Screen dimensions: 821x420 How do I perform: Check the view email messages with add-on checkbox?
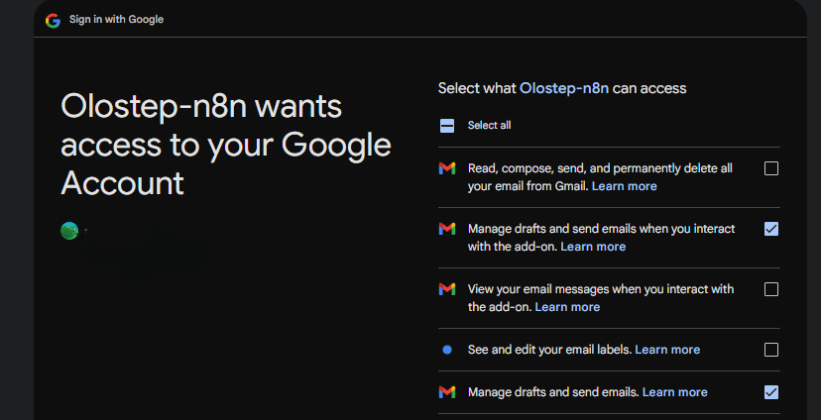point(771,289)
